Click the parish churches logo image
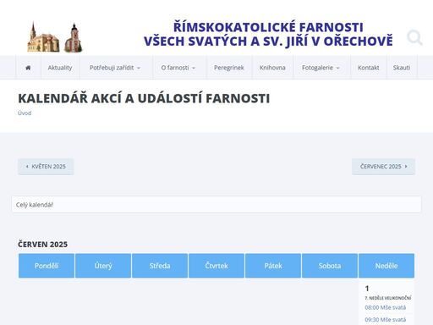 (55, 37)
